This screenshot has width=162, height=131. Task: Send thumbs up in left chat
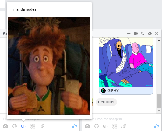(x=75, y=126)
